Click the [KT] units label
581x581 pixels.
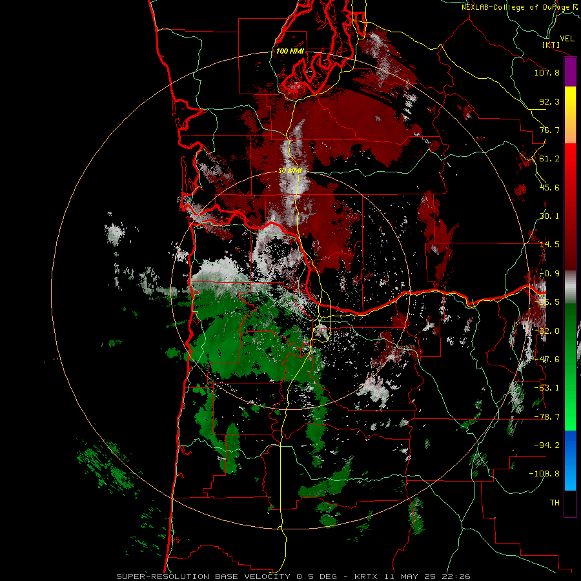551,45
